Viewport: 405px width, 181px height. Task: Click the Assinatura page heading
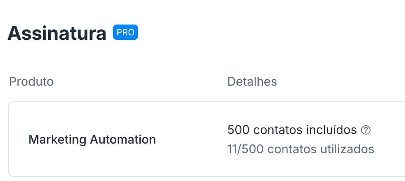pos(57,33)
